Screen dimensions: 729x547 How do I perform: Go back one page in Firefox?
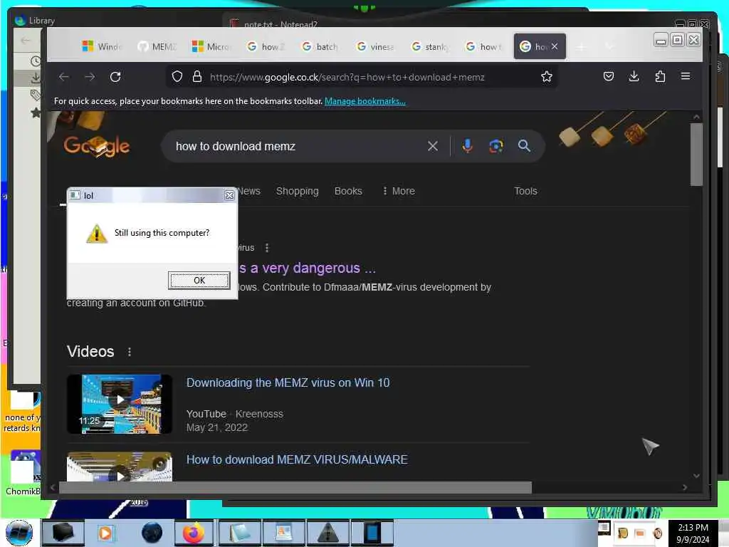[64, 77]
